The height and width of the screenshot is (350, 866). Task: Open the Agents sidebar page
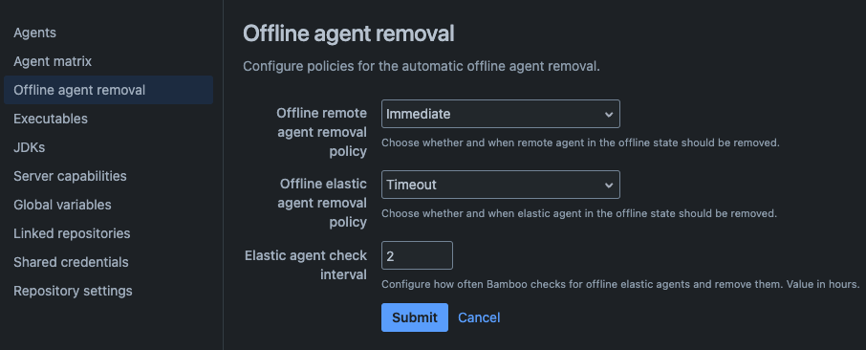coord(34,33)
